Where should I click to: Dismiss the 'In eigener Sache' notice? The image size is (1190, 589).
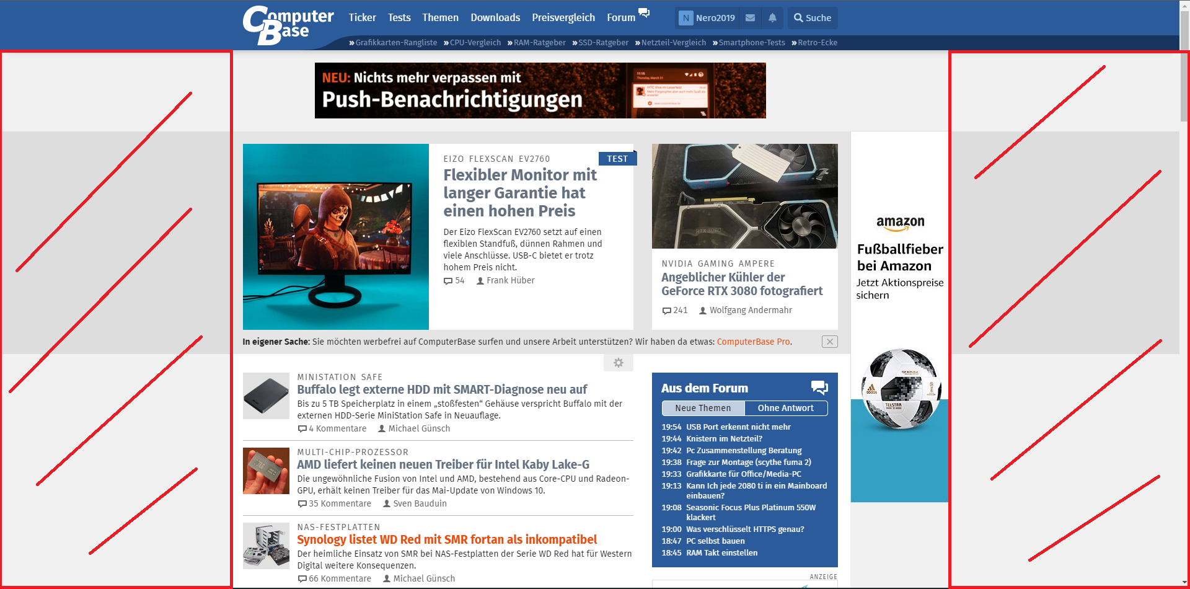[x=830, y=342]
